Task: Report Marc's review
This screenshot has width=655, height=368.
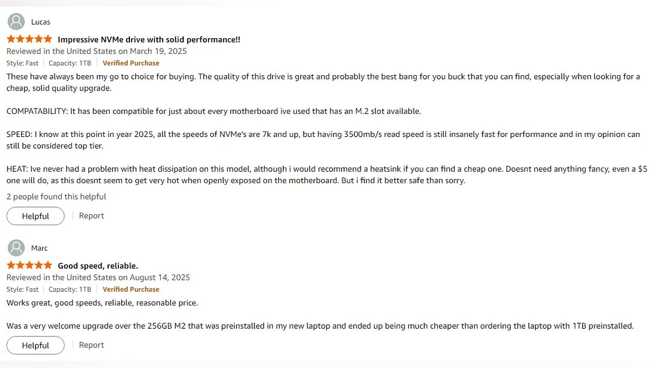Action: coord(91,345)
